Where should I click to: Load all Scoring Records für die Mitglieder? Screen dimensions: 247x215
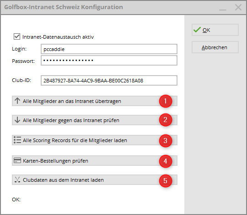point(95,140)
